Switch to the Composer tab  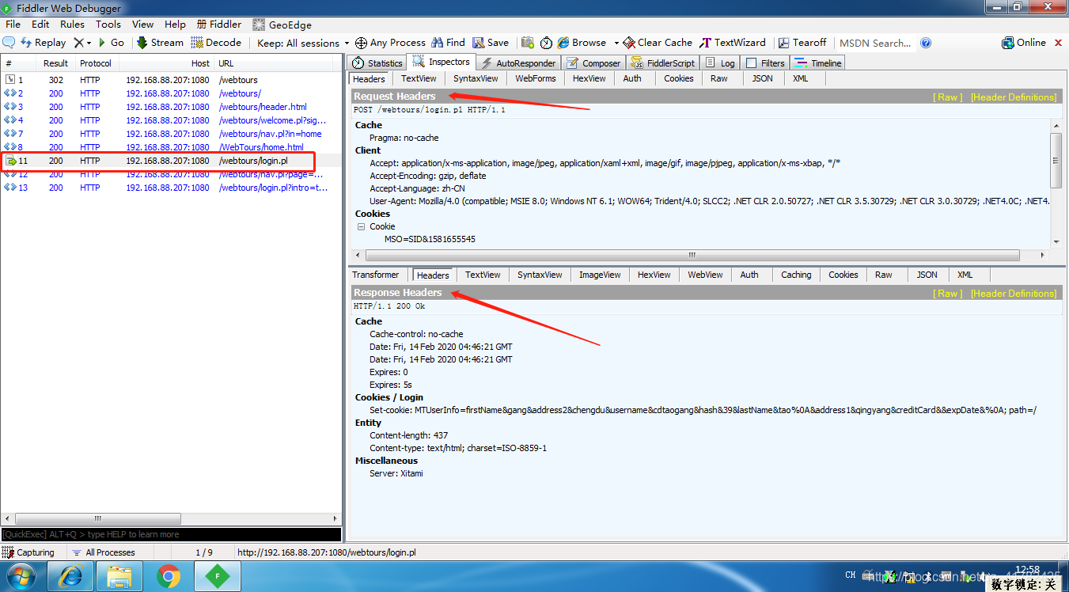click(x=593, y=63)
